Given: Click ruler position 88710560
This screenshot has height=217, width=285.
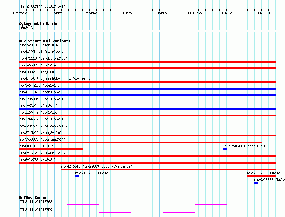Looking at the screenshot, I should coord(89,13).
